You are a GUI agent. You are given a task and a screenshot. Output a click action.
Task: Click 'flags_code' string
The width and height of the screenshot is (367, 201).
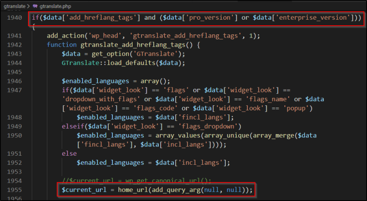tap(156, 108)
